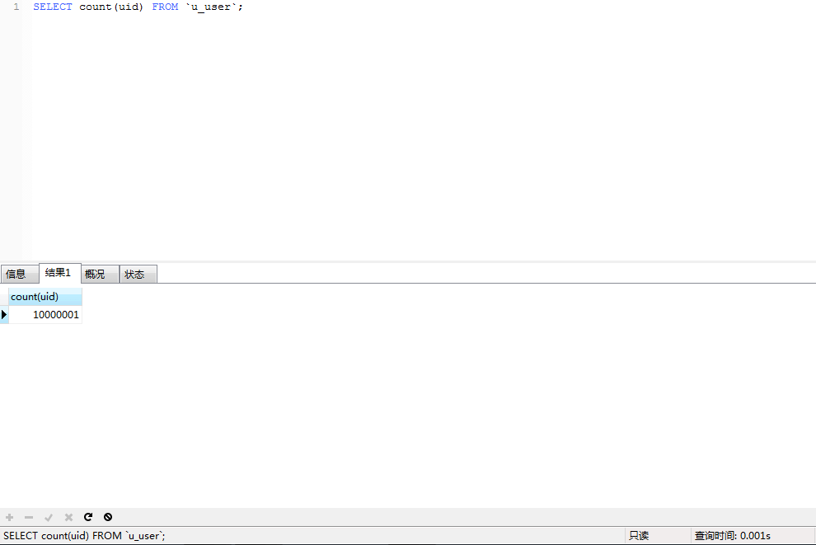This screenshot has height=545, width=816.
Task: Switch to the 状态 tab
Action: tap(138, 274)
